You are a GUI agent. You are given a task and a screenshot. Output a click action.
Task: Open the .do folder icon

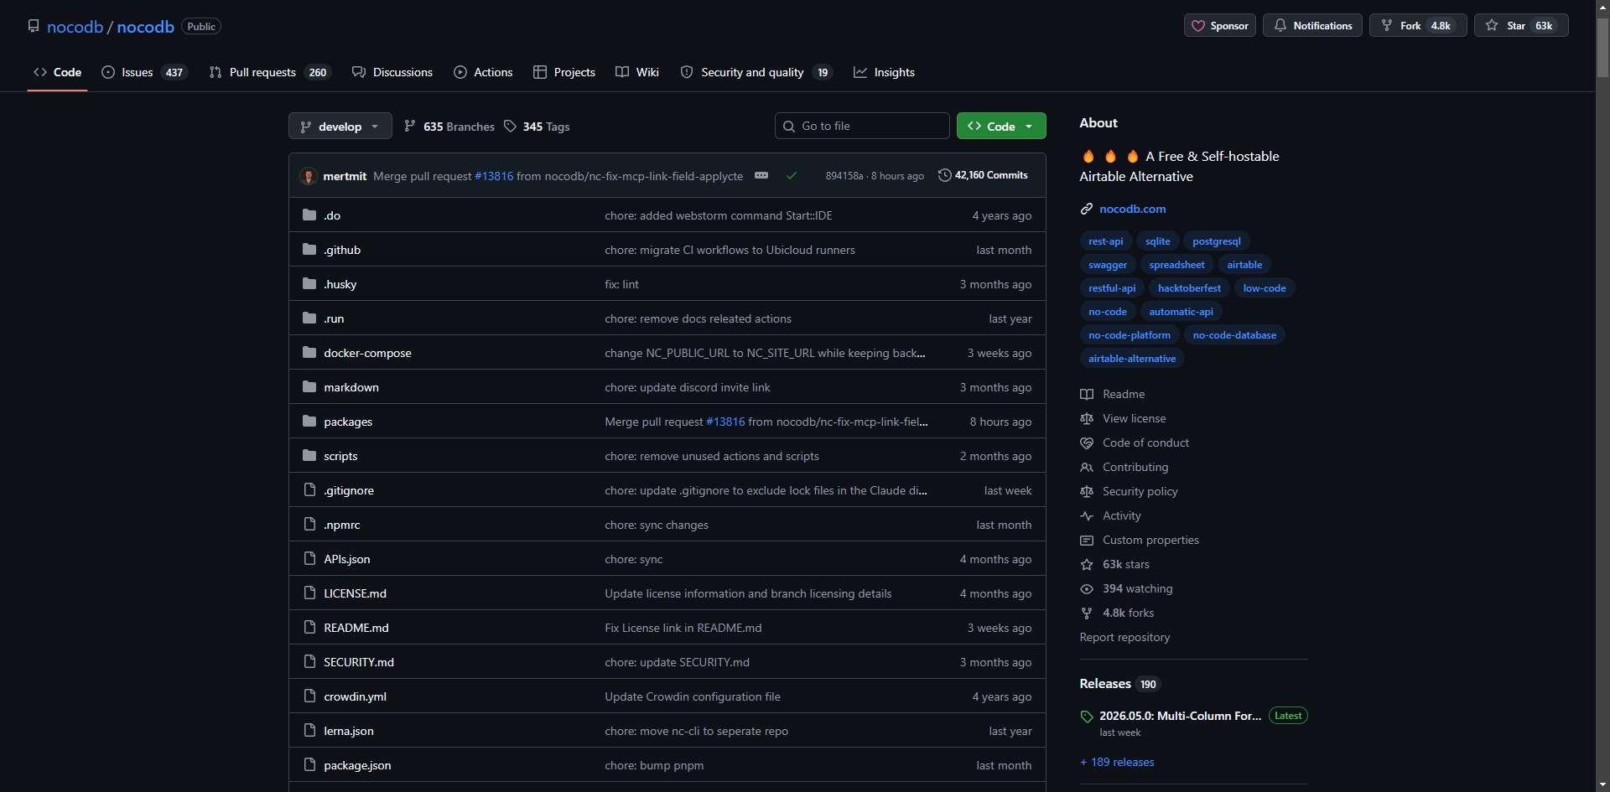309,215
